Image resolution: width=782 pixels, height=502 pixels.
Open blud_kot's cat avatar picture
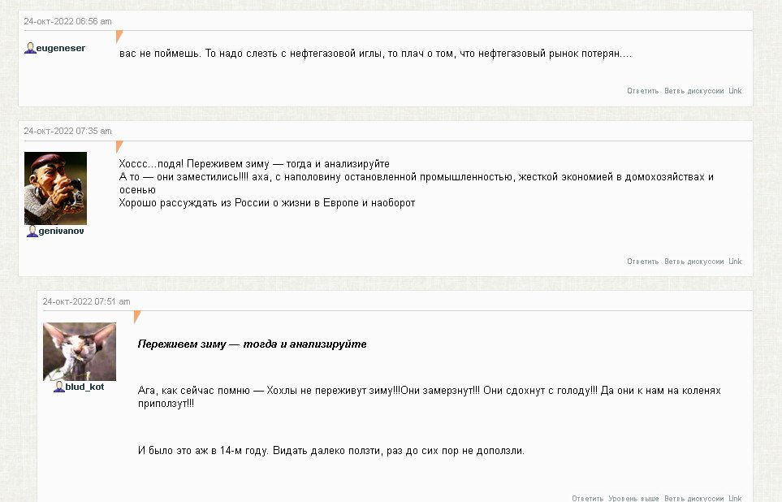point(79,351)
